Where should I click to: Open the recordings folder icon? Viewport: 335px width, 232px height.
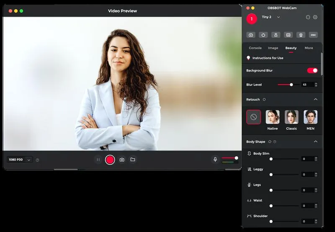click(133, 160)
